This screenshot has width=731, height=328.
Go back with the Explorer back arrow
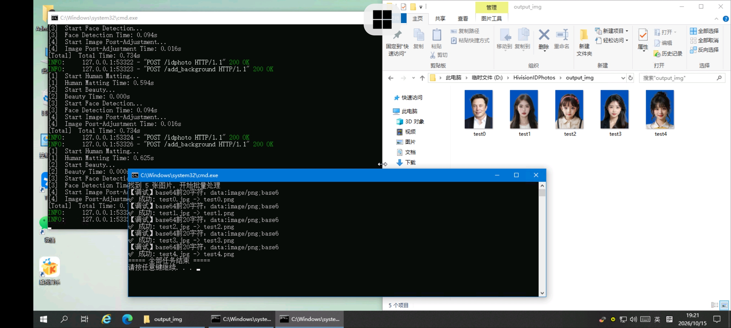tap(391, 78)
